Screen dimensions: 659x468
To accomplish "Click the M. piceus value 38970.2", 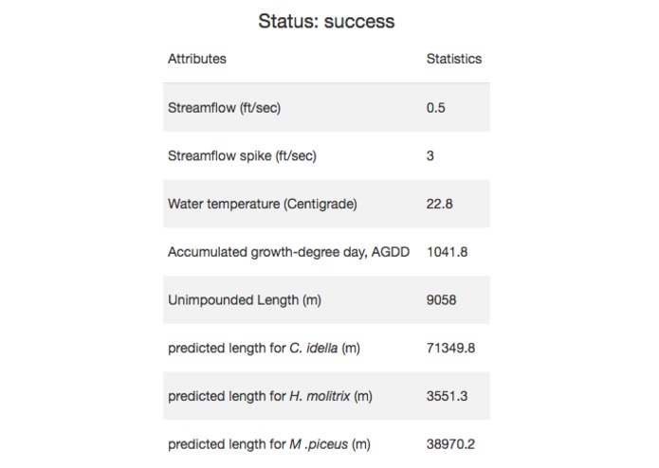I will pyautogui.click(x=450, y=444).
